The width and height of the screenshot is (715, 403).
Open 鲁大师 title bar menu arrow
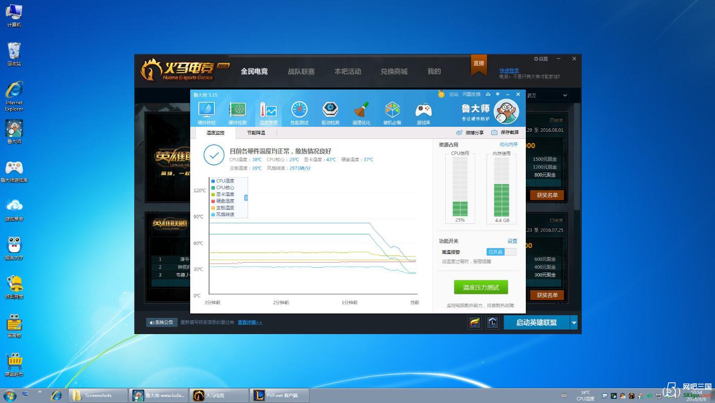coord(498,94)
